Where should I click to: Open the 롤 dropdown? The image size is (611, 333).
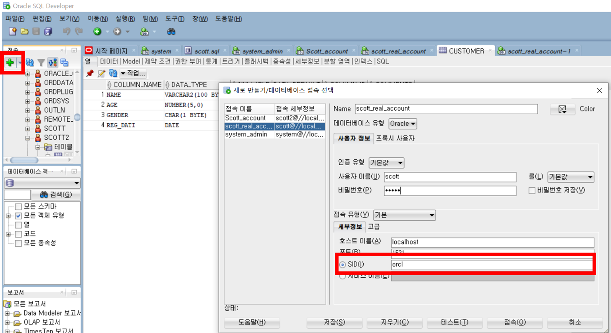tap(570, 177)
